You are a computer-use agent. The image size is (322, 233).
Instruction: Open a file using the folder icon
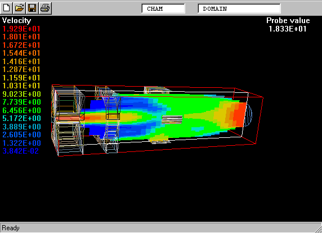(19, 8)
